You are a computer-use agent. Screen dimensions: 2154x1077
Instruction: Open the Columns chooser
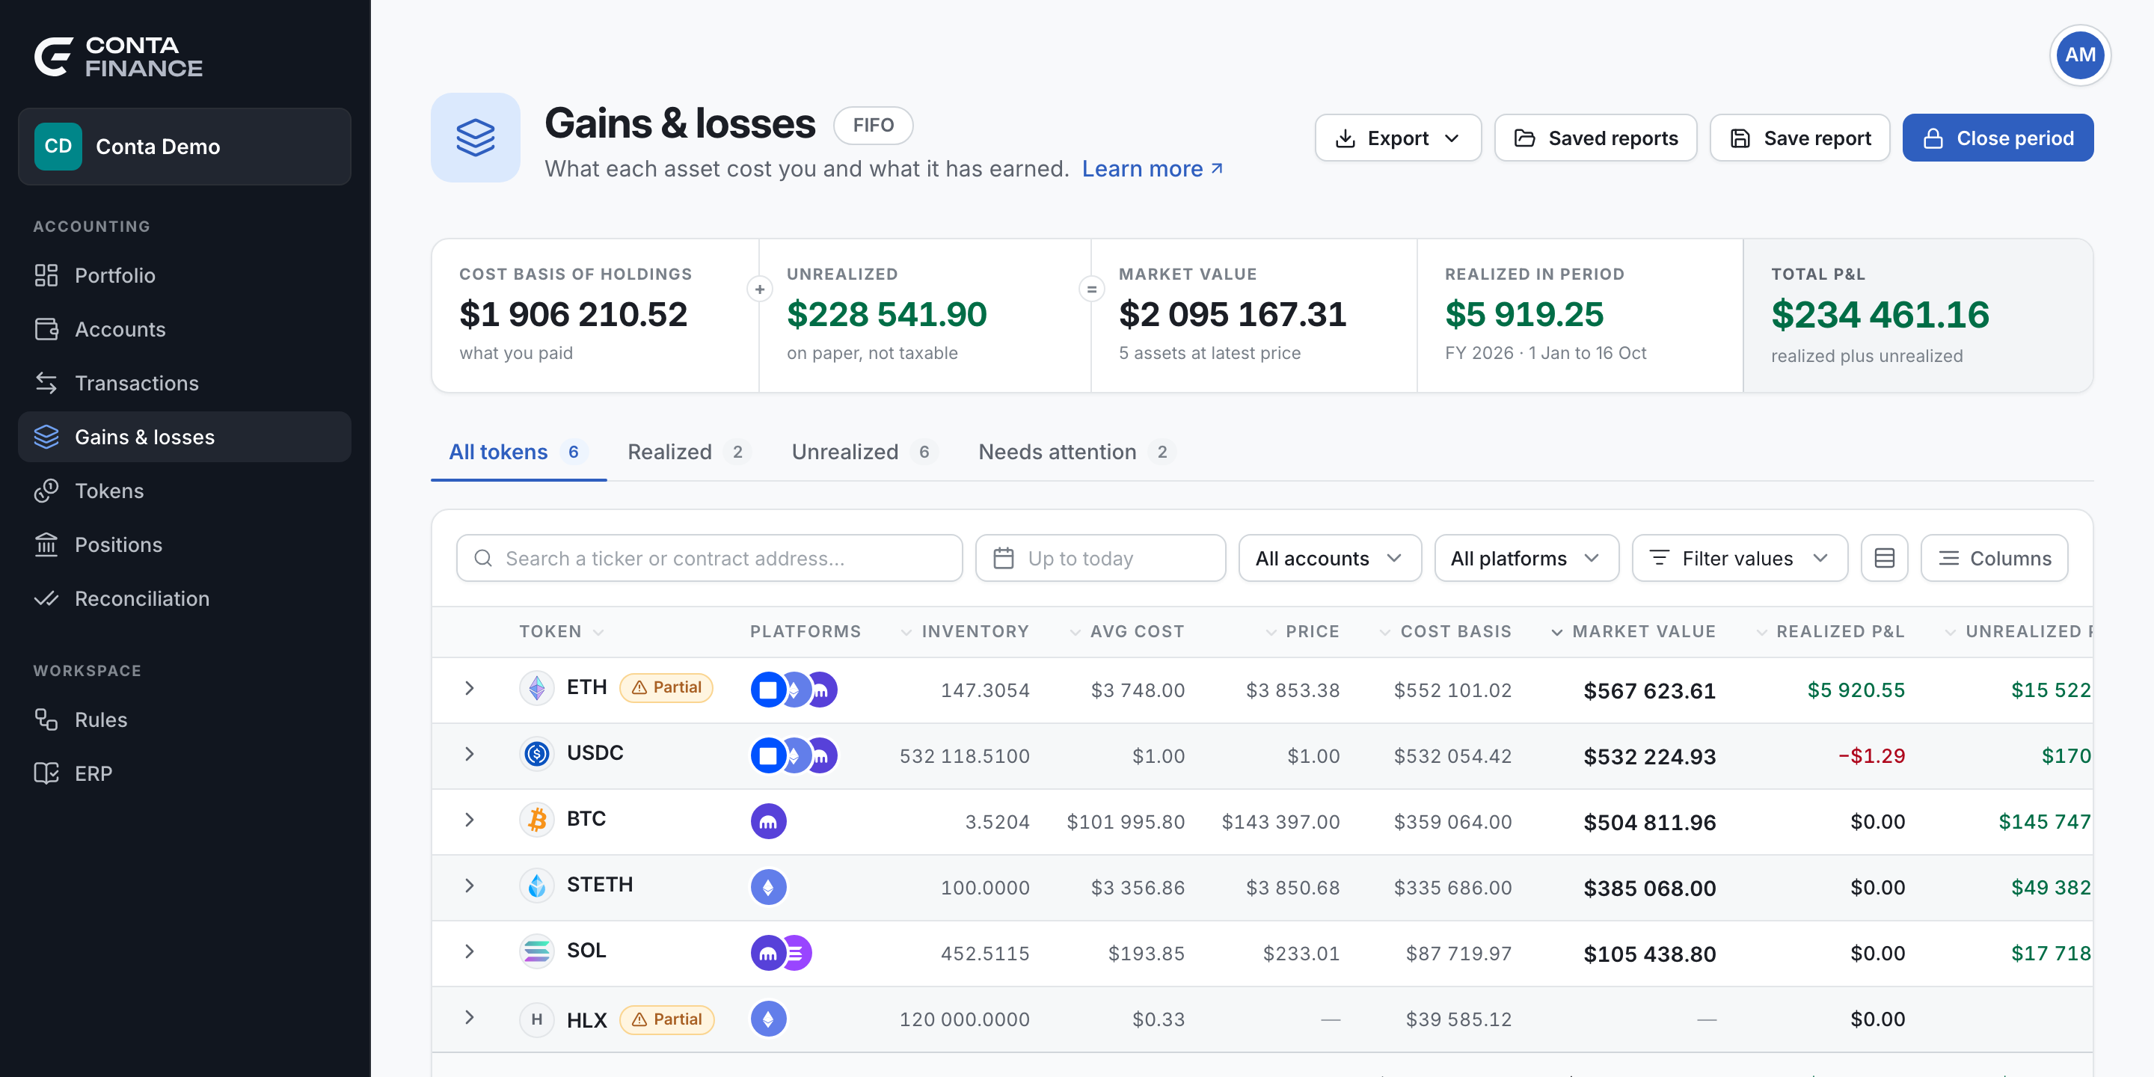[1994, 558]
